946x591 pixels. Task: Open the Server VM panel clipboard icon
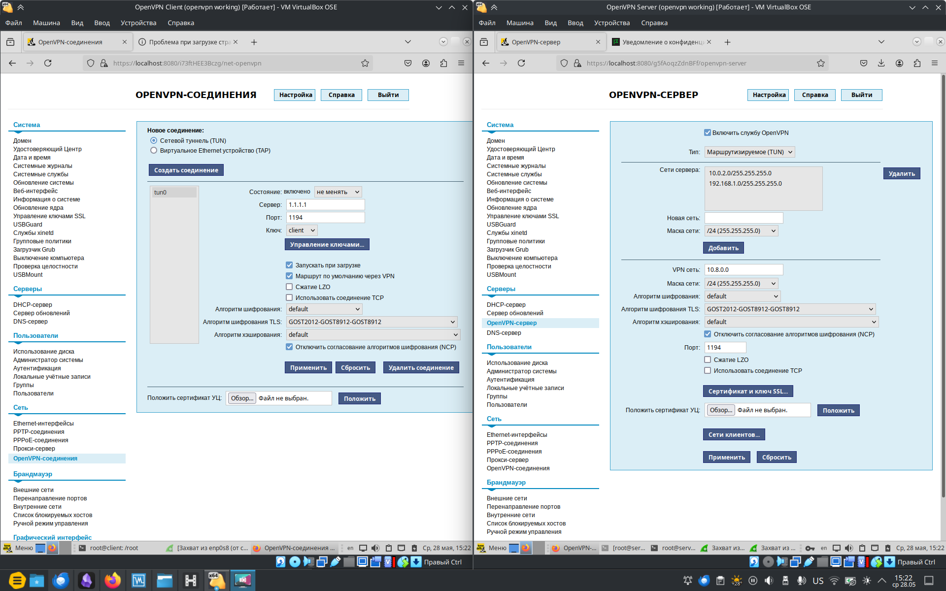pyautogui.click(x=862, y=548)
